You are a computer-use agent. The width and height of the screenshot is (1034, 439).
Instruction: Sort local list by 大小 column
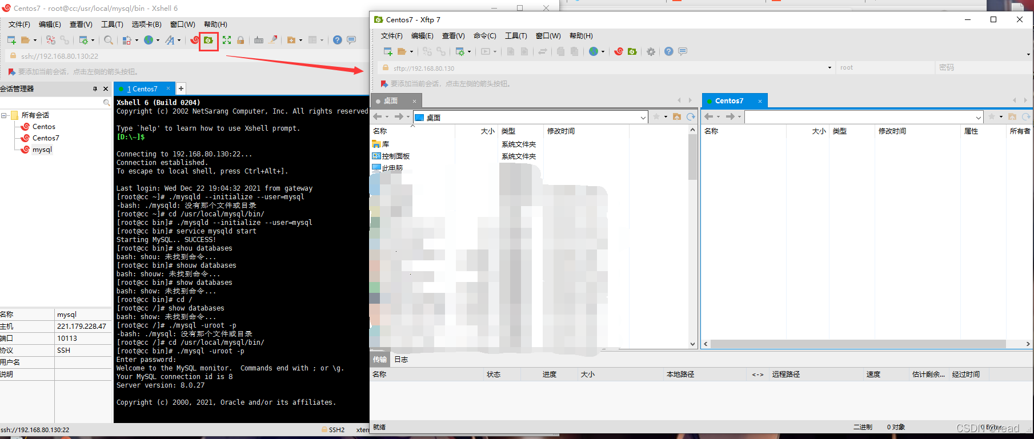(x=487, y=131)
